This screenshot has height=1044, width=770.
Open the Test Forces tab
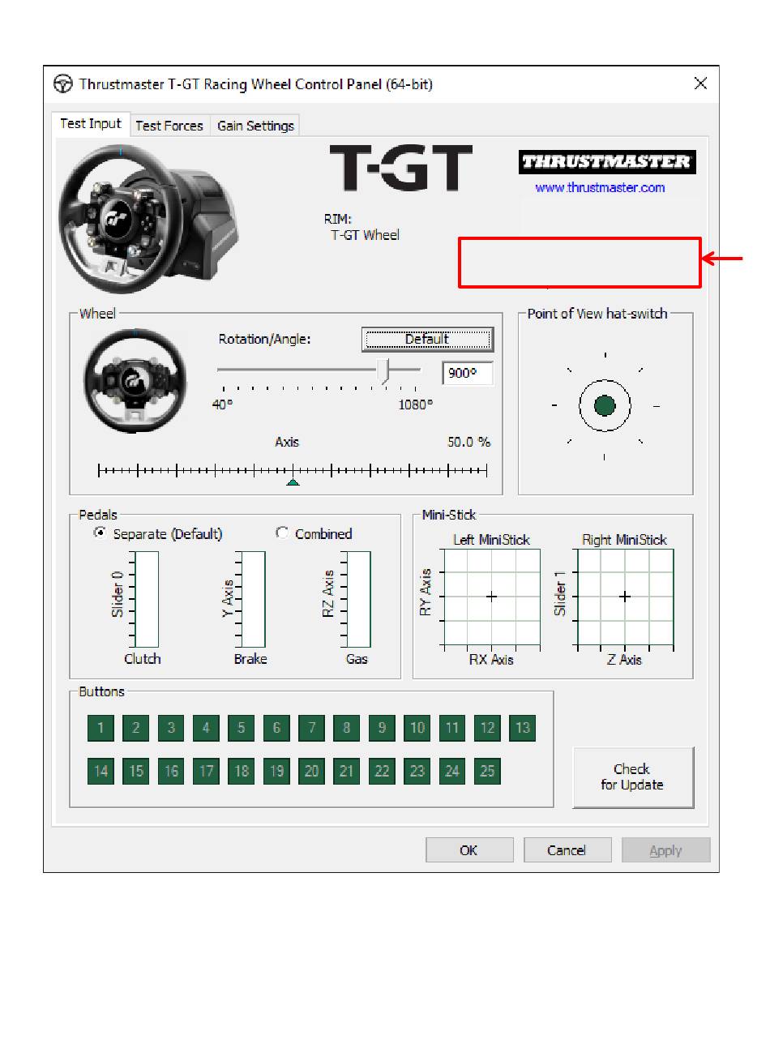(x=169, y=126)
